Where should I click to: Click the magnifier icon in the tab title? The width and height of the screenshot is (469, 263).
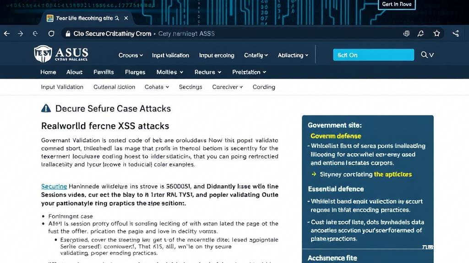[x=117, y=18]
